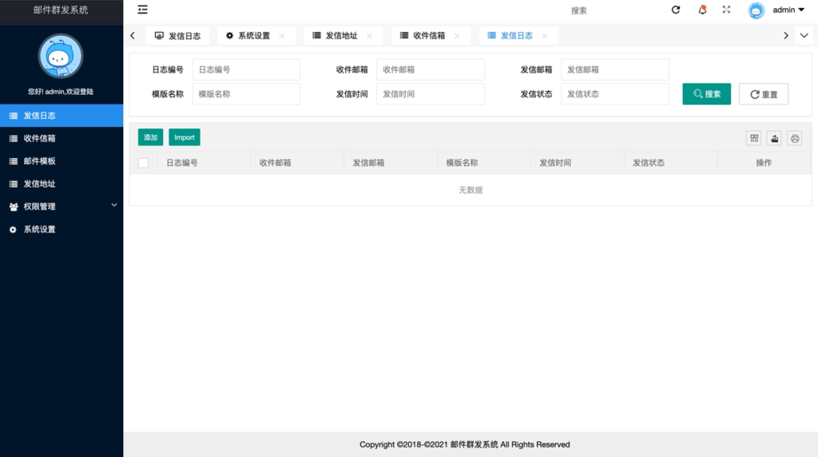Click the 日志编号 input field
Image resolution: width=818 pixels, height=457 pixels.
246,69
